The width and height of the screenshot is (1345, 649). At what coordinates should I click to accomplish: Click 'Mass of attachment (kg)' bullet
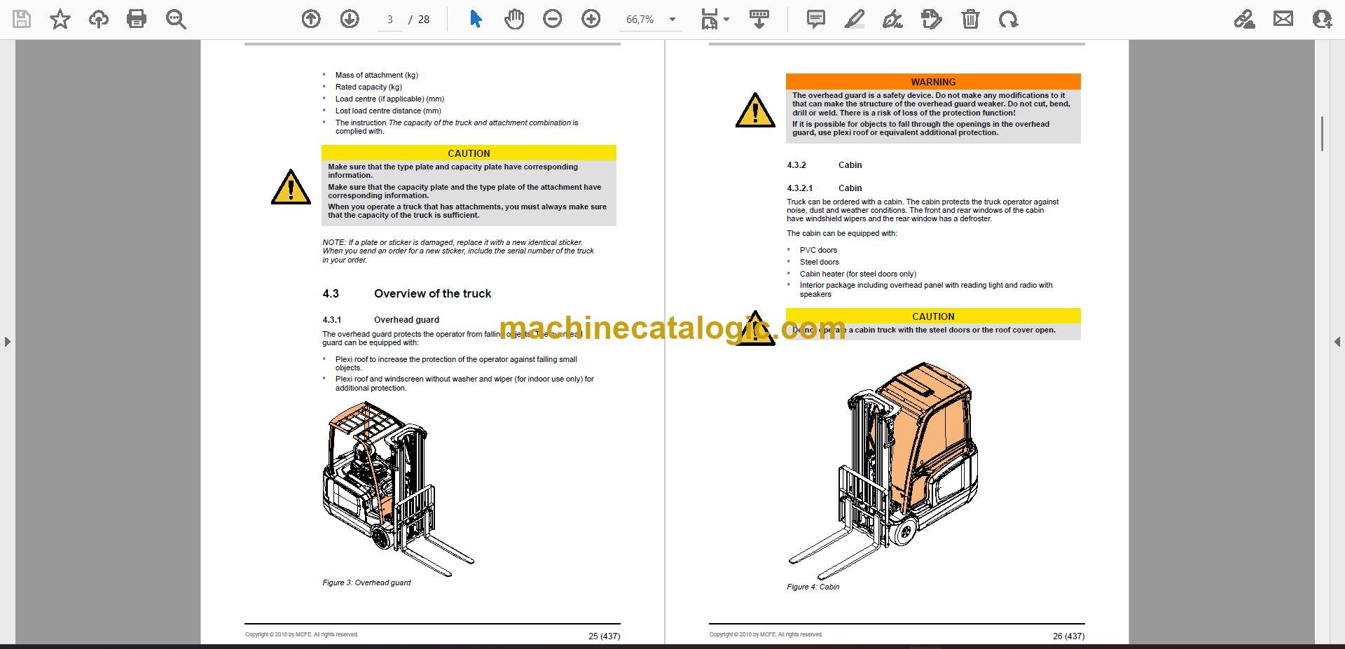(376, 75)
